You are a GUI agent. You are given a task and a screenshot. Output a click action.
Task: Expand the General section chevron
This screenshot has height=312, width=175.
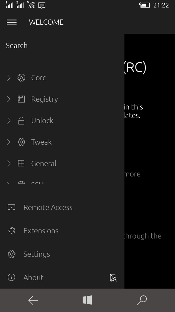pyautogui.click(x=9, y=163)
